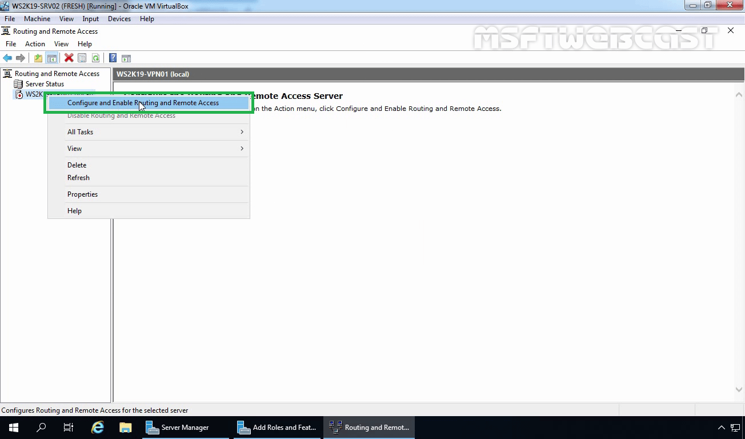Restore down the Routing and Remote Access window
Viewport: 745px width, 439px height.
704,31
